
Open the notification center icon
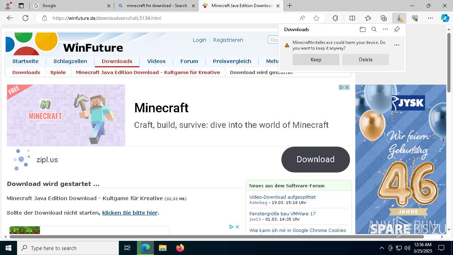tap(441, 248)
